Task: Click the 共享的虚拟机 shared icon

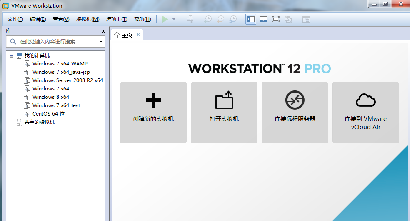Action: coord(19,122)
